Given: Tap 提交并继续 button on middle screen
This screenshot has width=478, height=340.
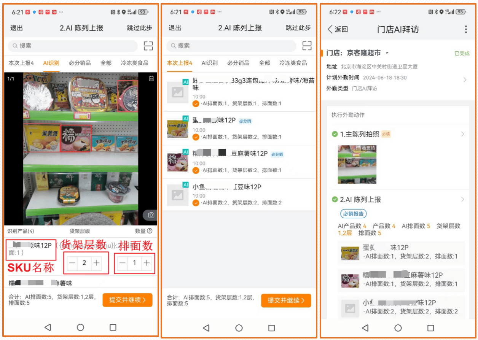Looking at the screenshot, I should (286, 300).
